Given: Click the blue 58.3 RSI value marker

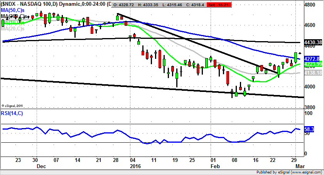Looking at the screenshot, I should click(x=309, y=130).
